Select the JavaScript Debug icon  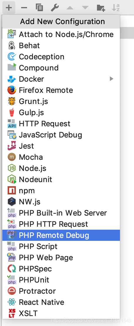point(12,135)
